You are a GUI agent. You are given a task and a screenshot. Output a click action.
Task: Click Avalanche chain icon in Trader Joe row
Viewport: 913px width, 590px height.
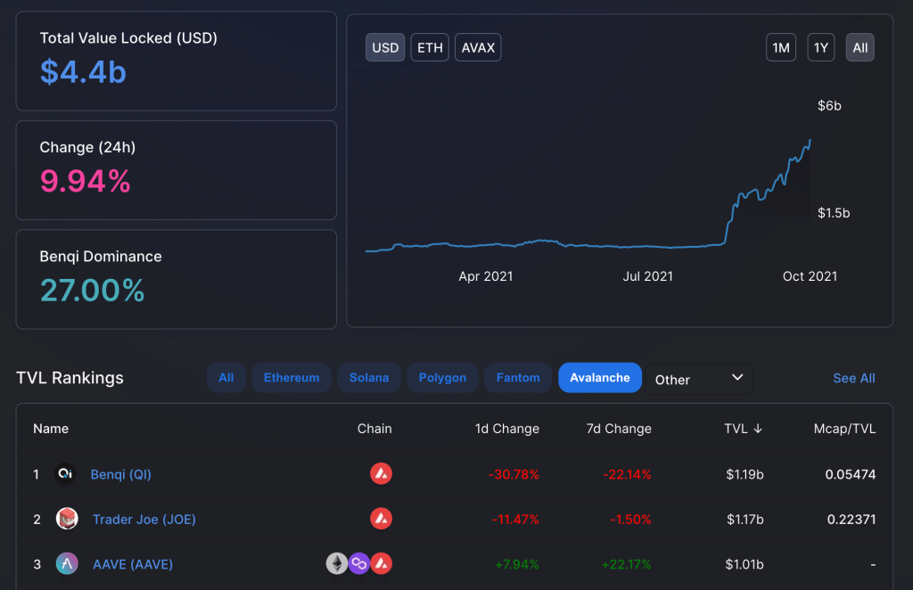382,519
